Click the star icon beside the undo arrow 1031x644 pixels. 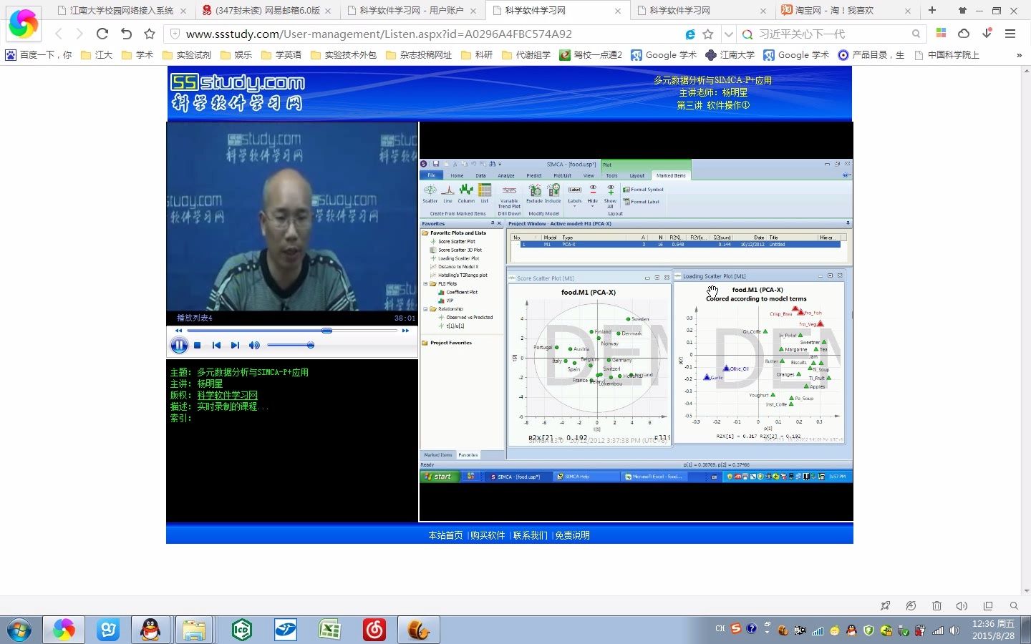149,34
